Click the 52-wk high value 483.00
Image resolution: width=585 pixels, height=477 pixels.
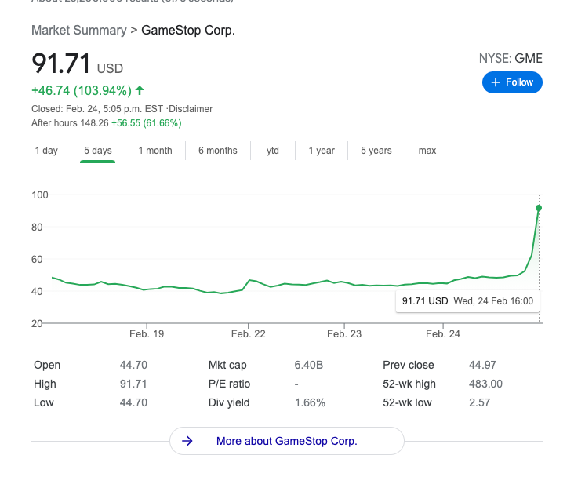tap(485, 384)
